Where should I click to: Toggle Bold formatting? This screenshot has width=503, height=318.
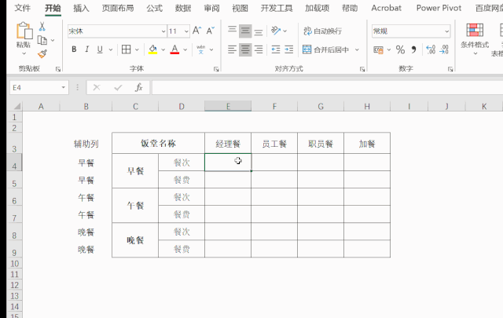pos(74,49)
